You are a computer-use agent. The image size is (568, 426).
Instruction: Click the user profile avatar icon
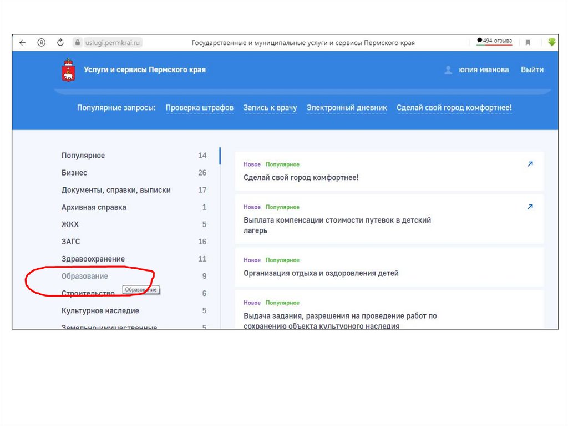click(x=448, y=70)
